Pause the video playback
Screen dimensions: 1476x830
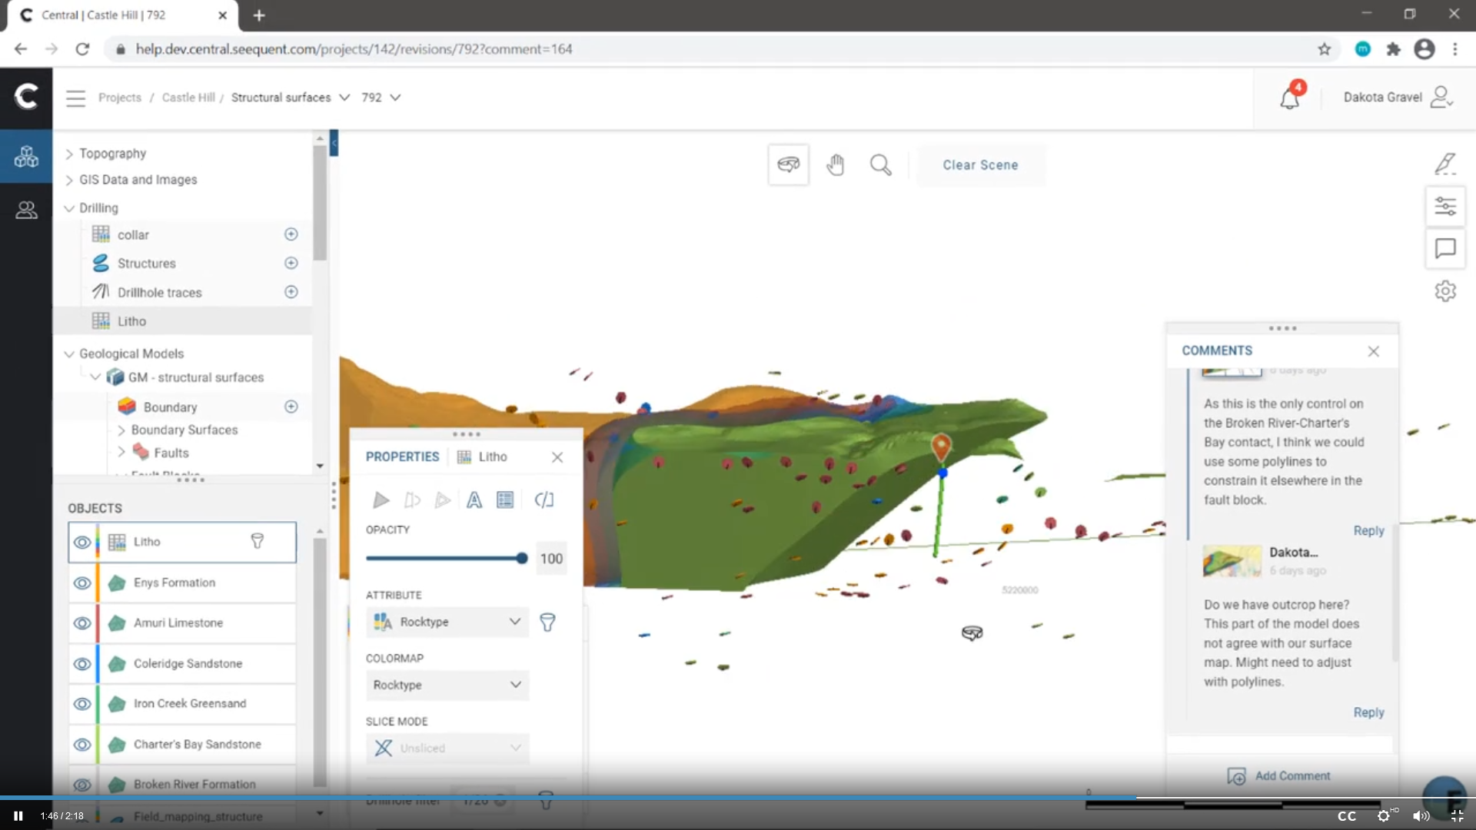click(18, 816)
